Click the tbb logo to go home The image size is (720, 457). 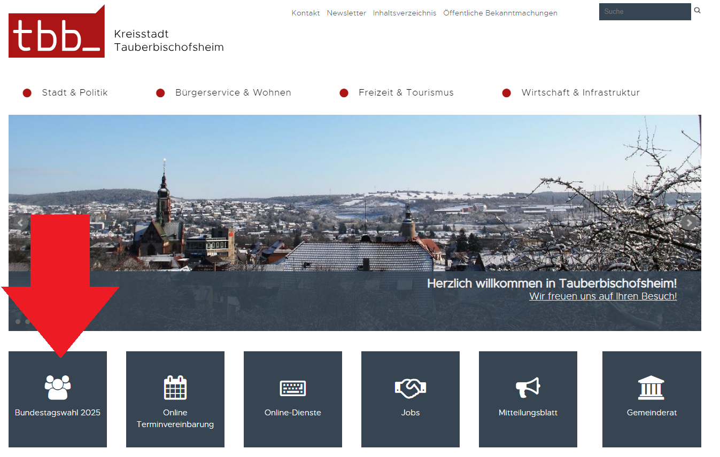click(57, 32)
